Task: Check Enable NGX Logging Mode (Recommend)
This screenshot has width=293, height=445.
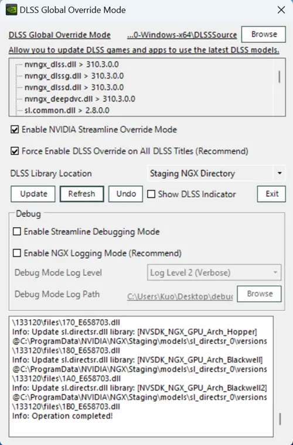Action: pos(17,253)
